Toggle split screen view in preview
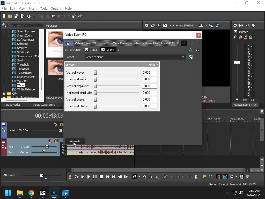The image size is (265, 199). pyautogui.click(x=165, y=25)
